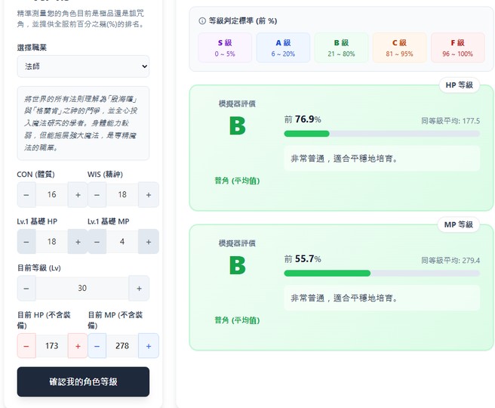Decrease CON (體質) with minus button
495x408 pixels.
(x=27, y=195)
